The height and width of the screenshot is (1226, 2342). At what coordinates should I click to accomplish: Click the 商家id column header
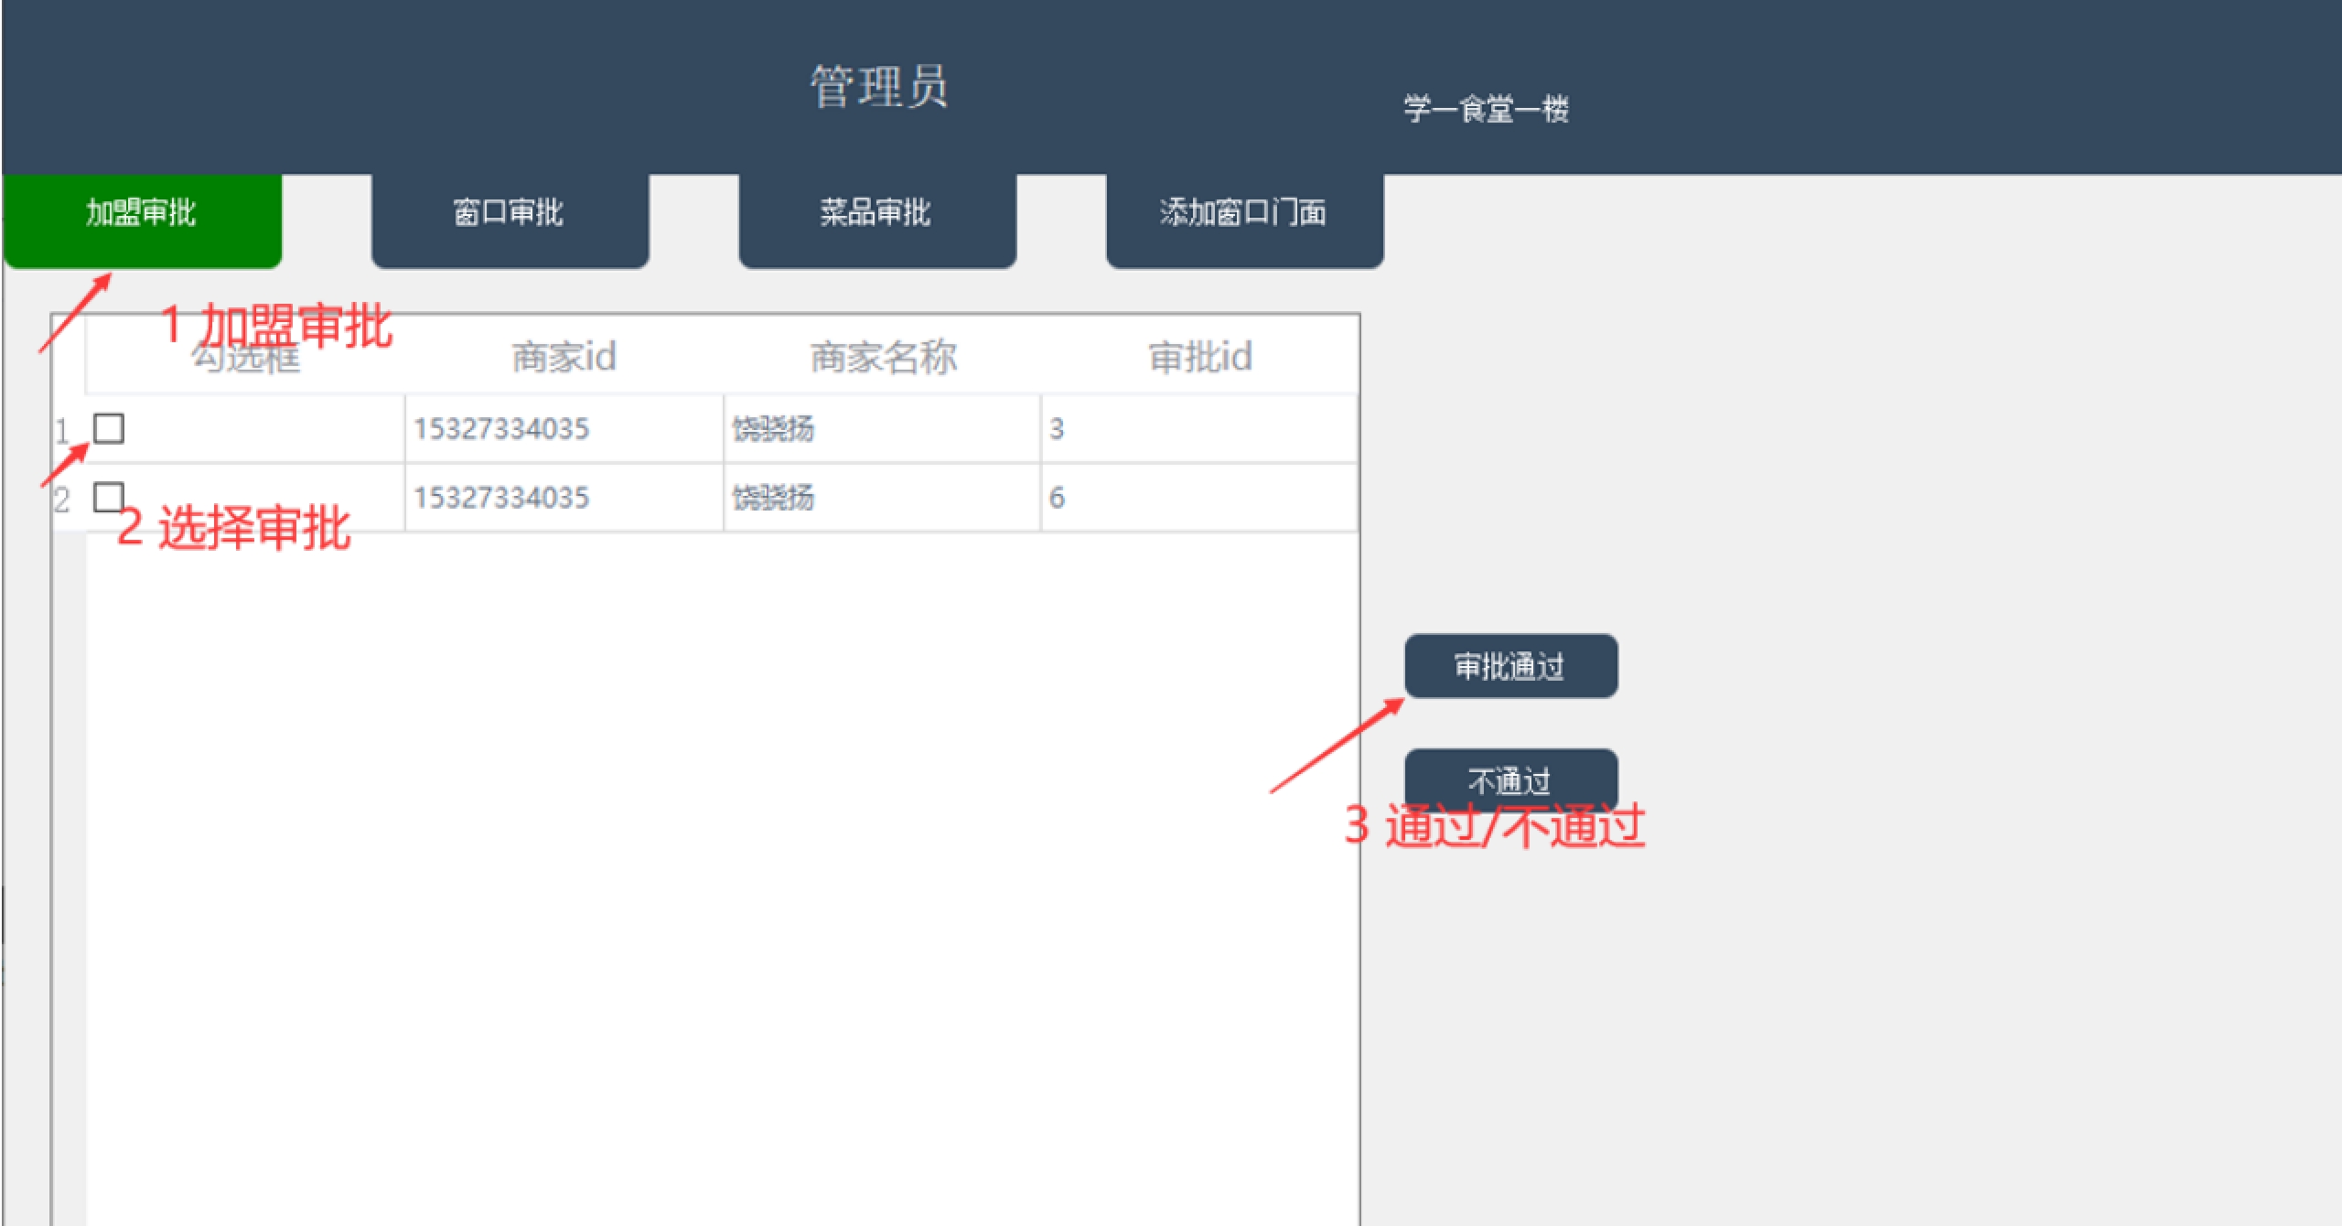[x=564, y=357]
